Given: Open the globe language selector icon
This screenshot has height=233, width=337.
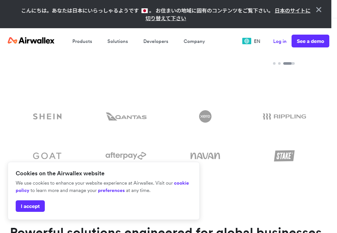Looking at the screenshot, I should point(246,41).
